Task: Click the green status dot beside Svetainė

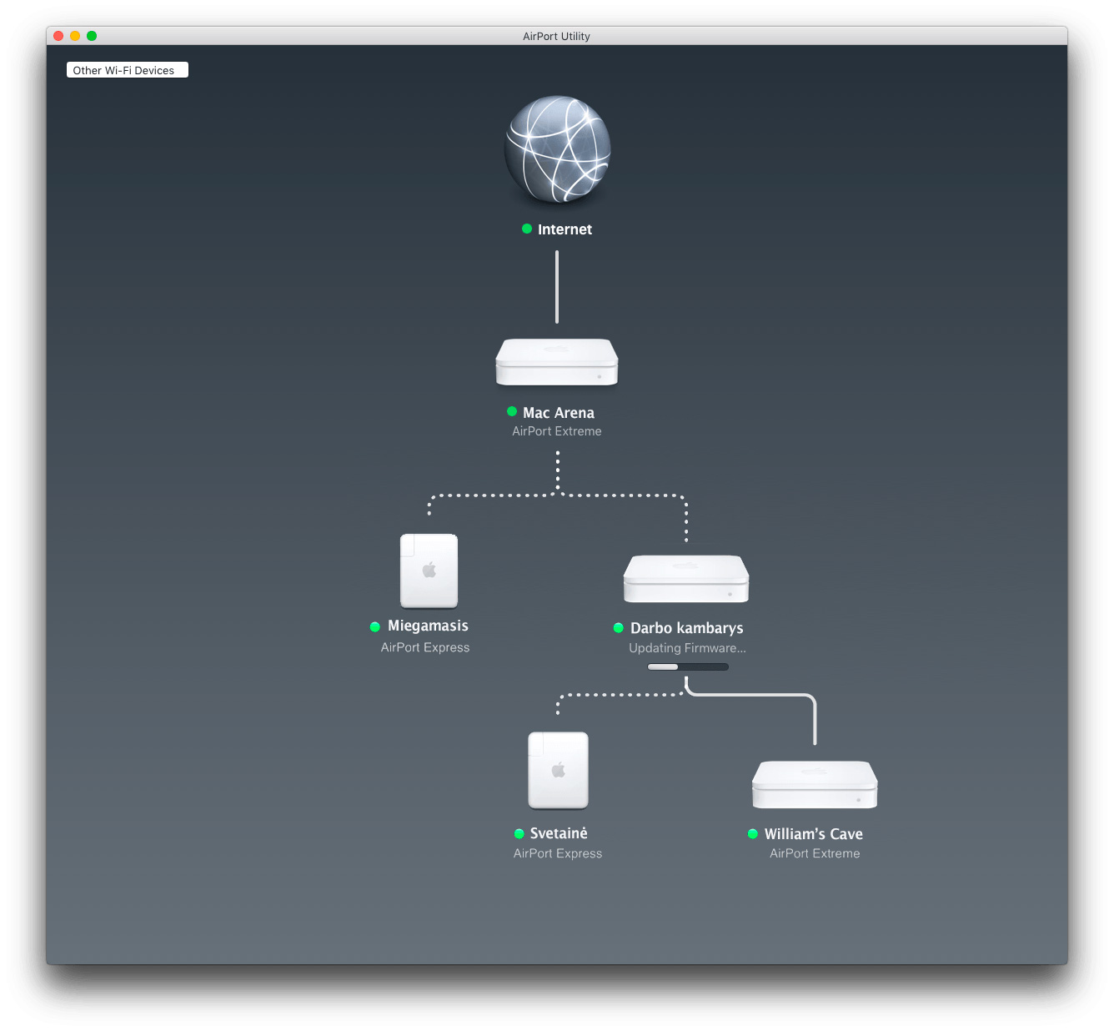Action: click(x=519, y=833)
